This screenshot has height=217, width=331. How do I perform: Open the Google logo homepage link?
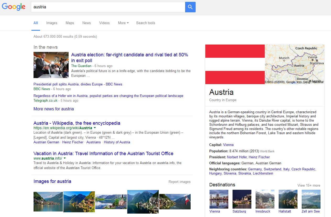pyautogui.click(x=14, y=7)
